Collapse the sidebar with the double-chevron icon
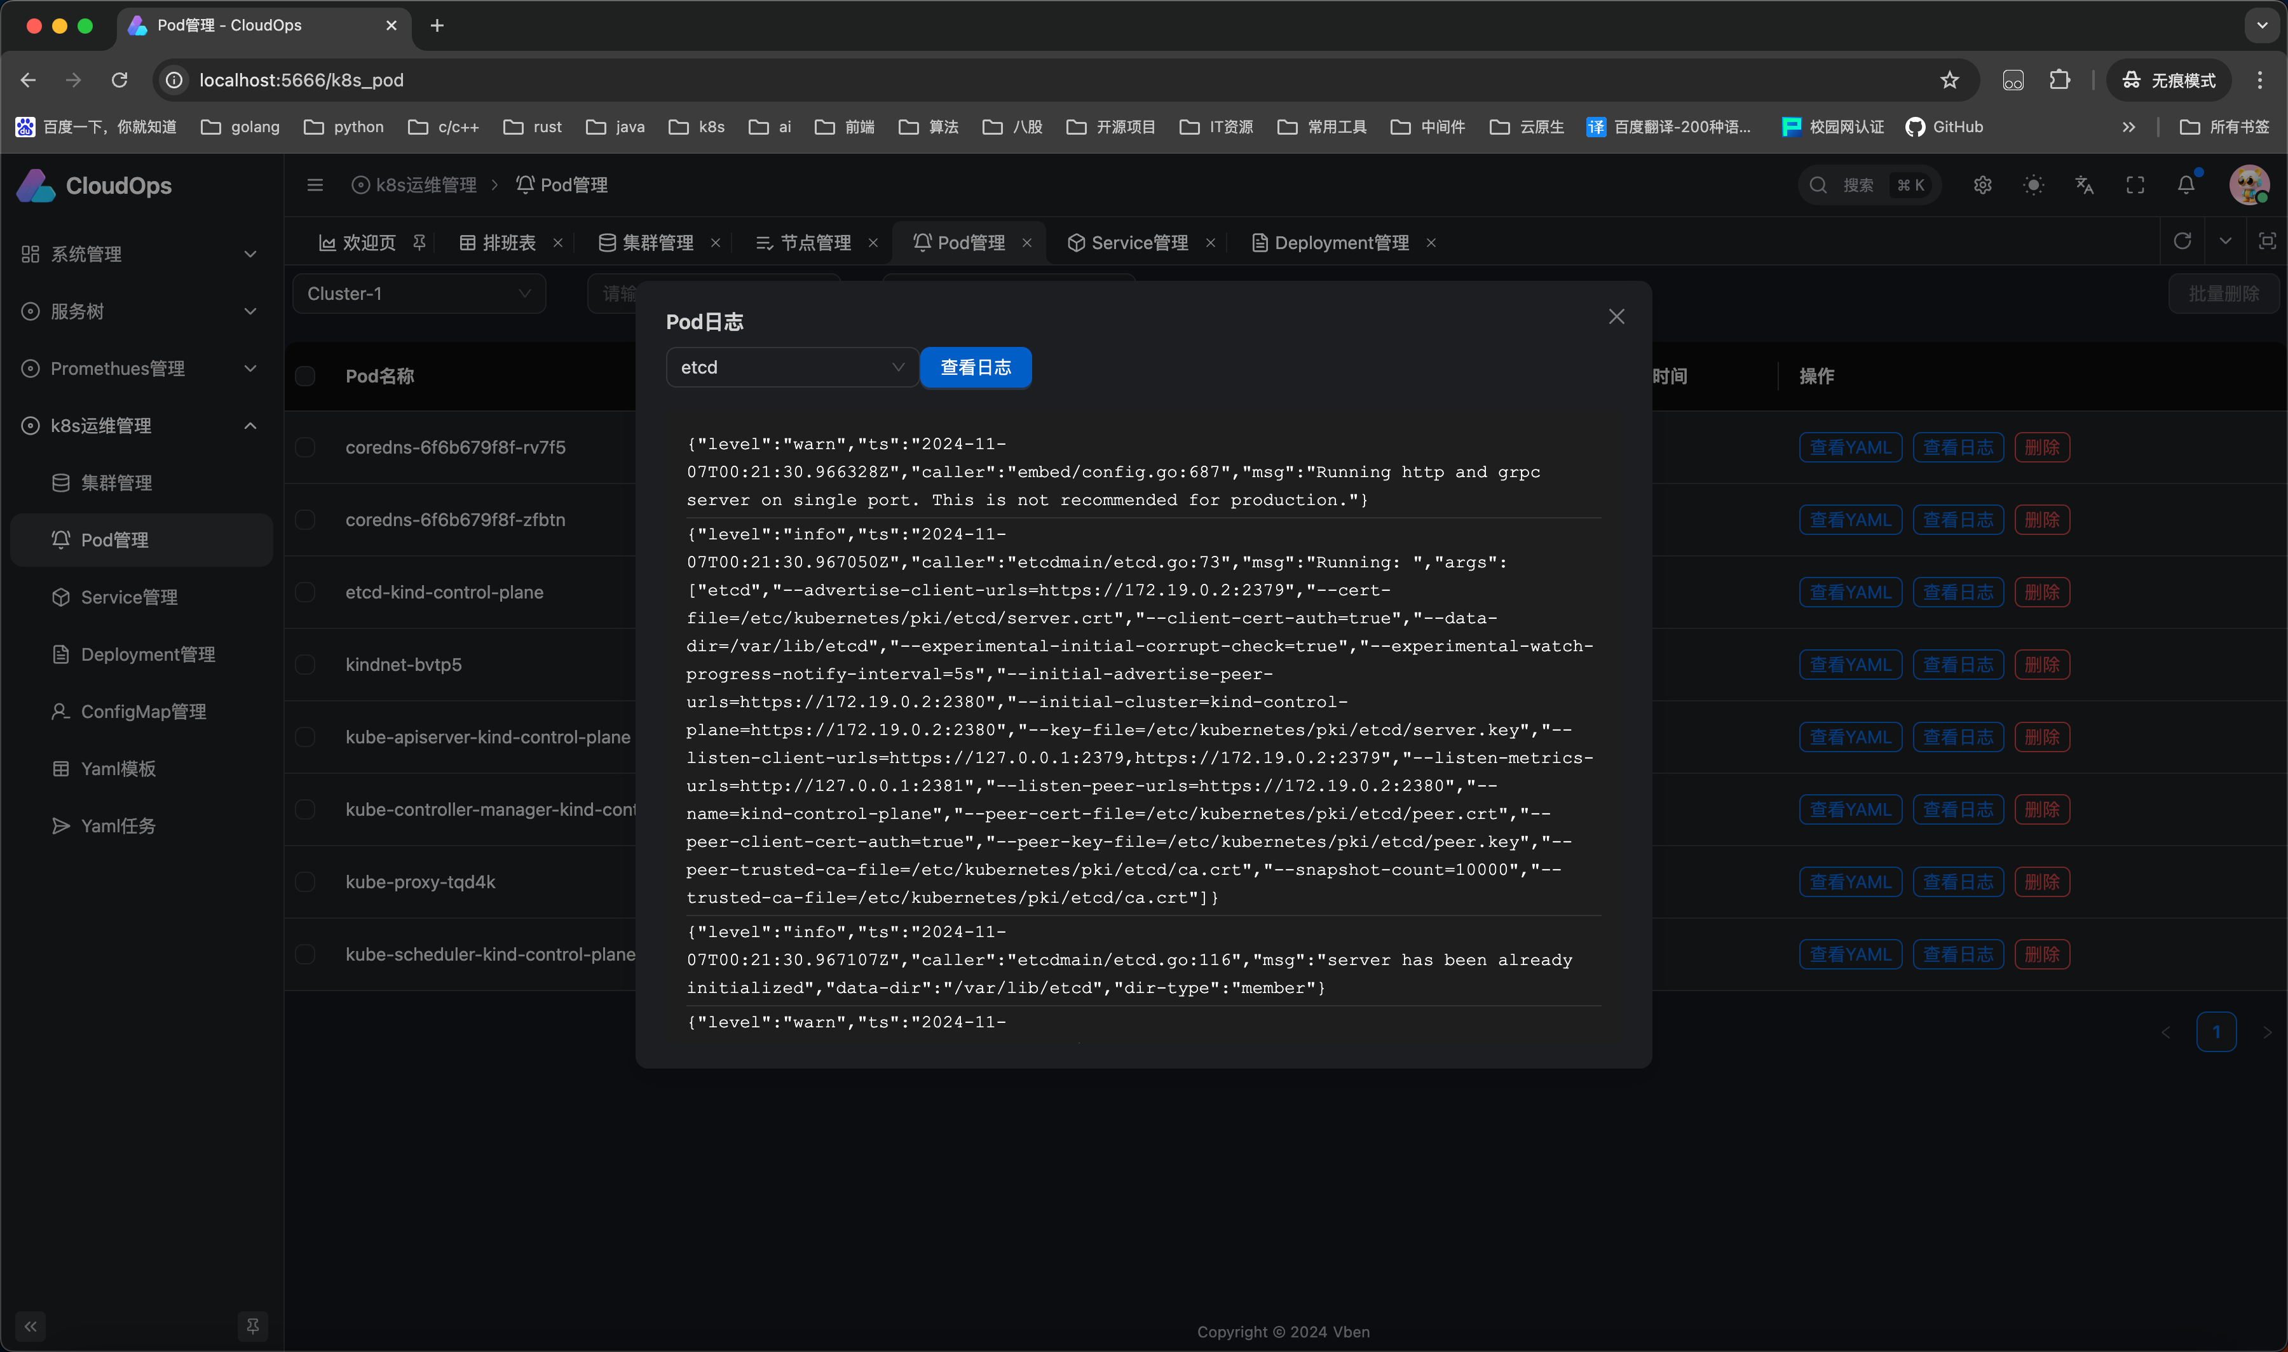2288x1352 pixels. [31, 1325]
